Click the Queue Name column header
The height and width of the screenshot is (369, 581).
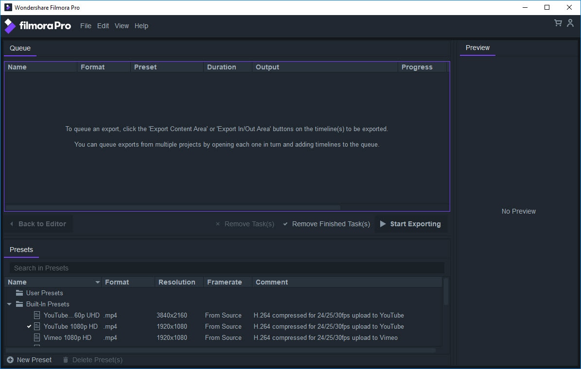(x=41, y=67)
